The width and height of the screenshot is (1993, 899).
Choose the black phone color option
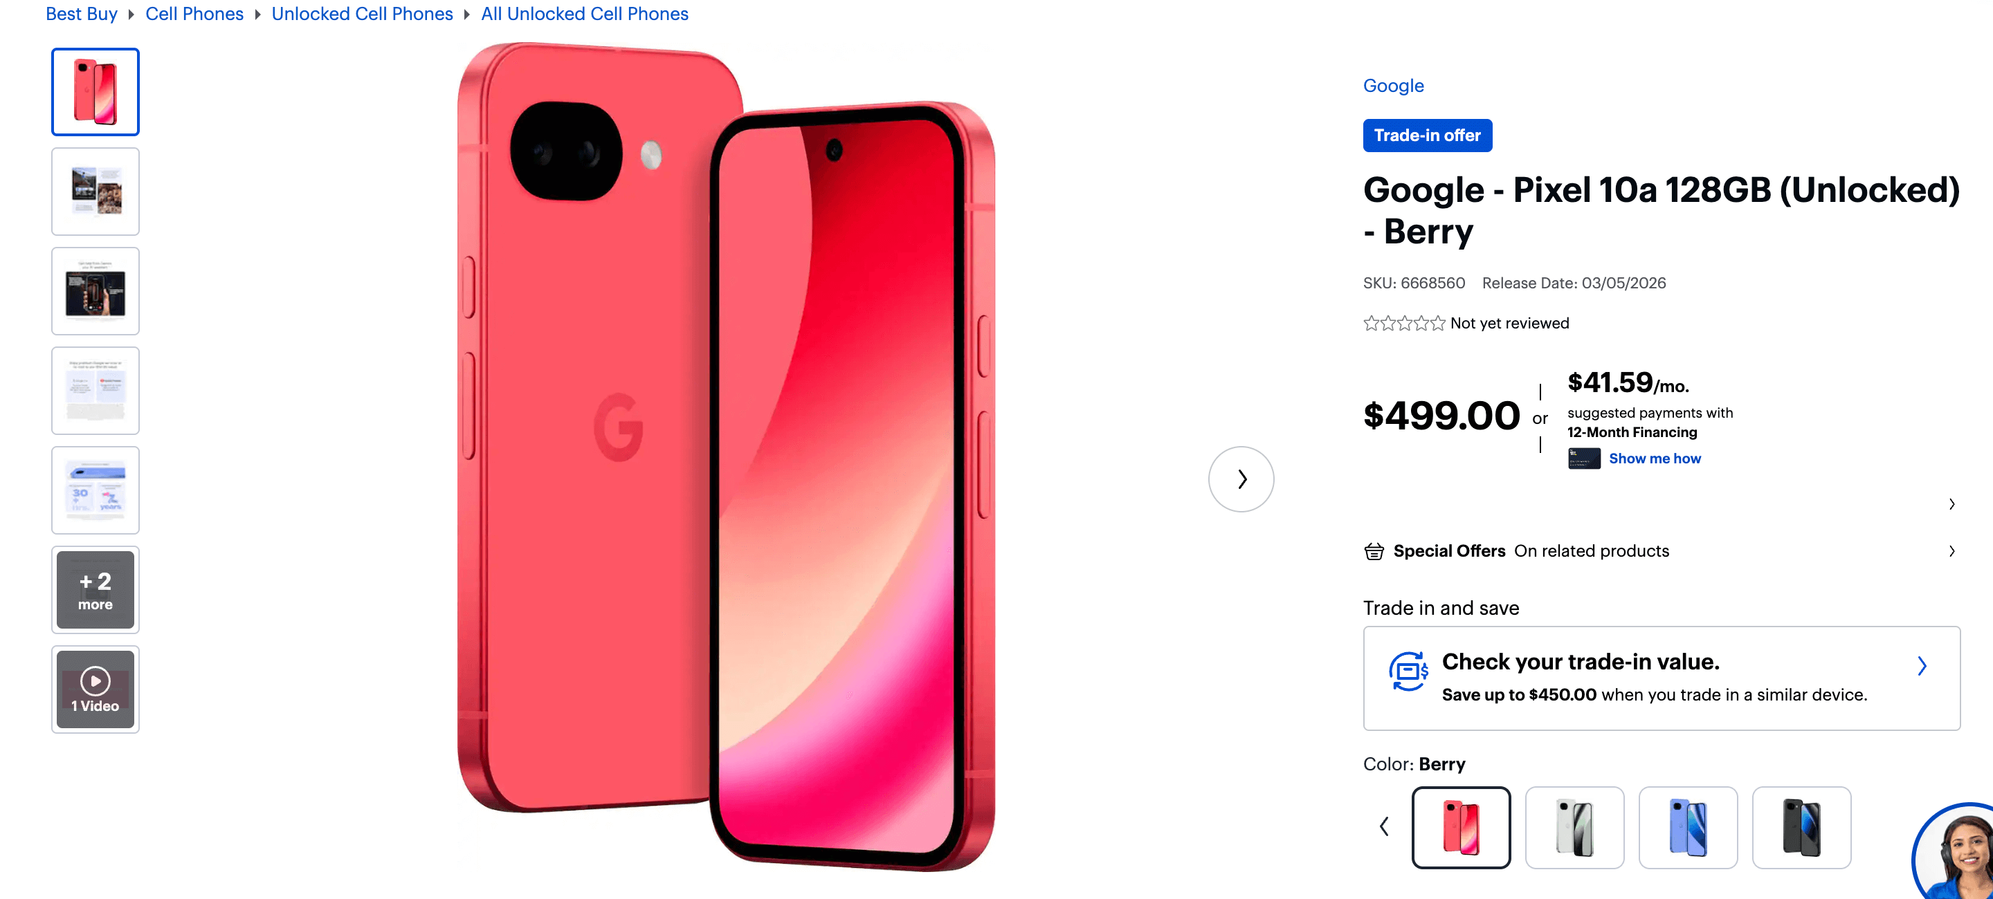click(1801, 827)
